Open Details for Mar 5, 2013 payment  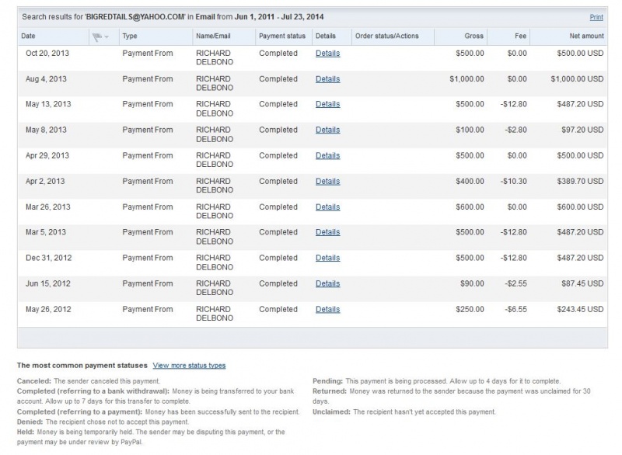(x=327, y=232)
